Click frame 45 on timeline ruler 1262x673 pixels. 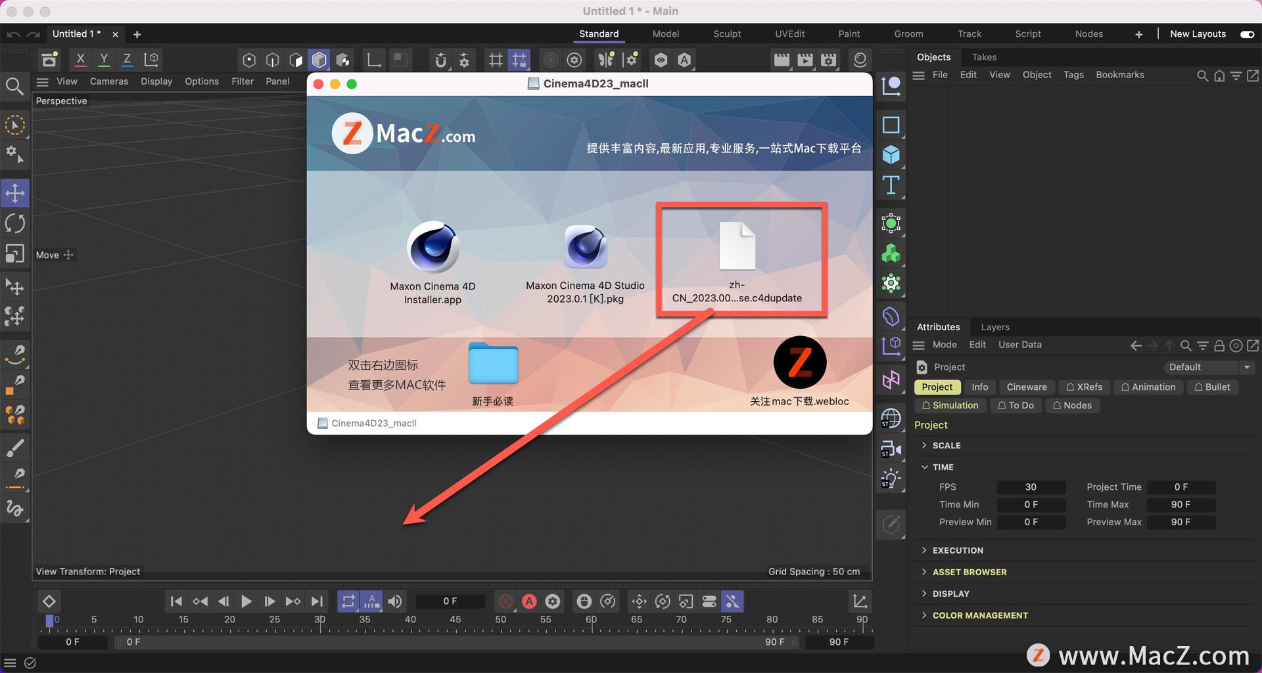coord(455,620)
